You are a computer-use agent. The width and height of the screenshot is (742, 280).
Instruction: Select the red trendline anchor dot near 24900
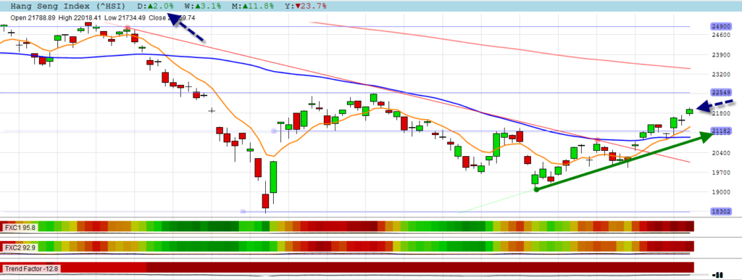coord(127,28)
